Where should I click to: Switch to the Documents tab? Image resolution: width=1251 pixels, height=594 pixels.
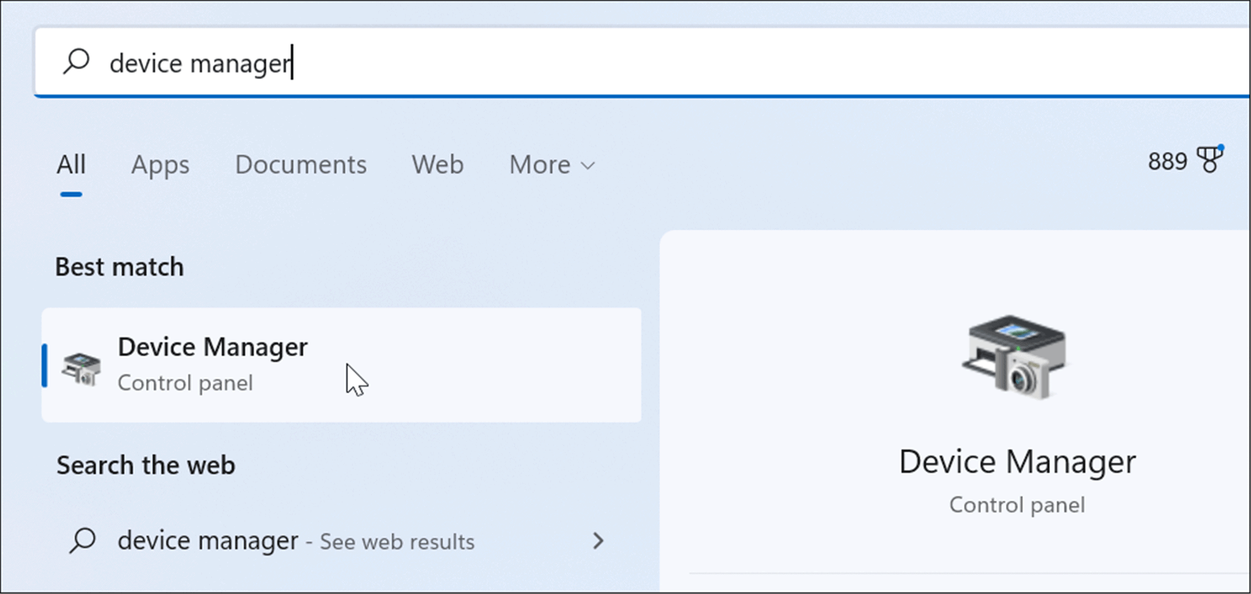coord(301,165)
